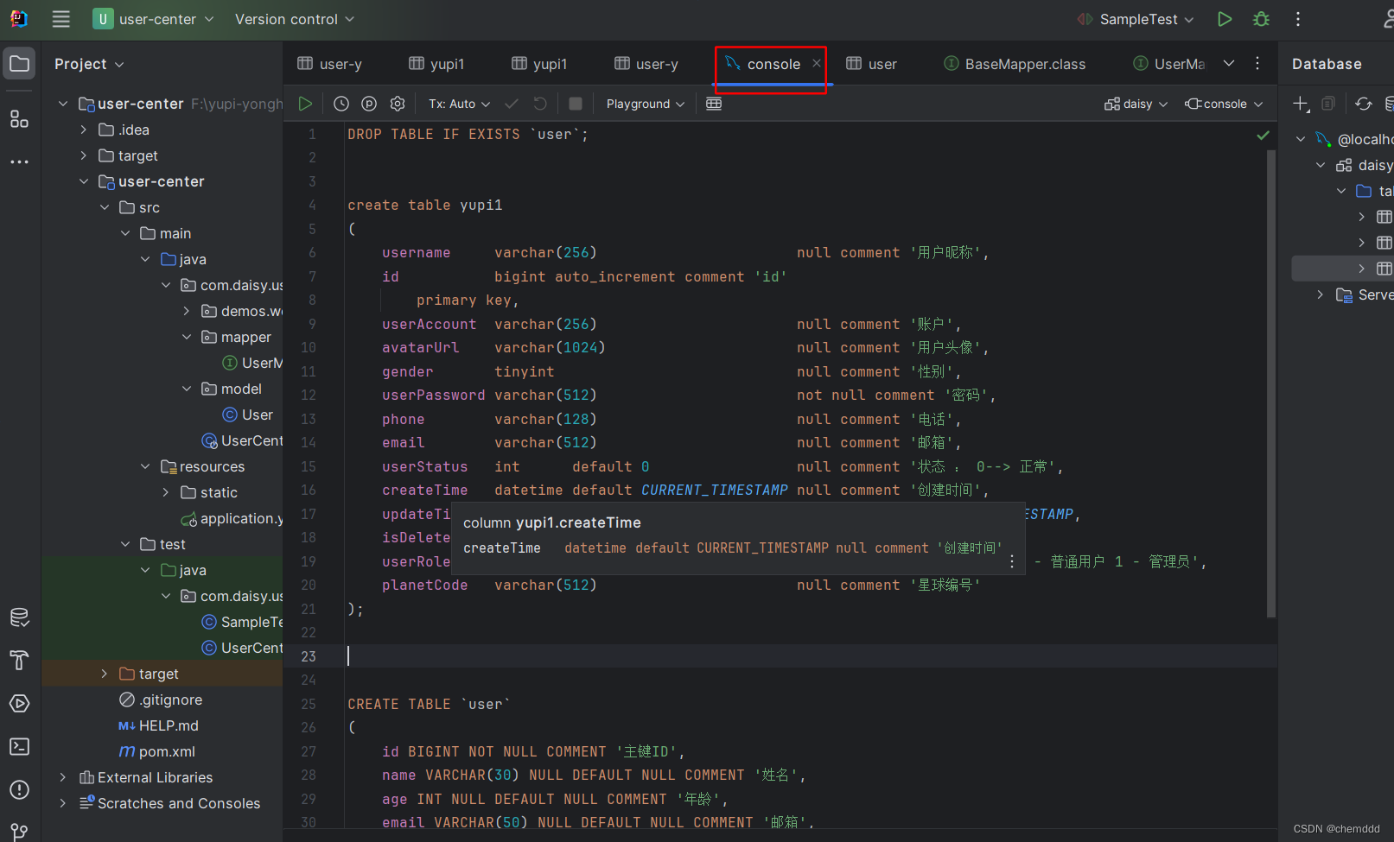Screen dimensions: 1394x842
Task: Add a new data source with plus icon
Action: click(x=1301, y=104)
